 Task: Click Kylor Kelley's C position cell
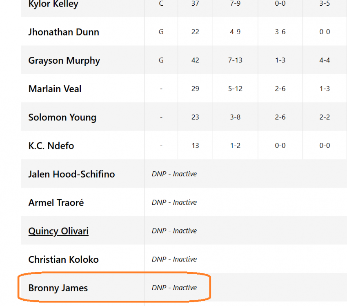[x=161, y=4]
